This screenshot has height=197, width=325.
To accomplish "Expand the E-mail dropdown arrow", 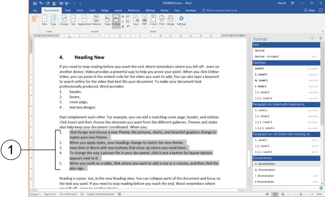I will [153, 27].
